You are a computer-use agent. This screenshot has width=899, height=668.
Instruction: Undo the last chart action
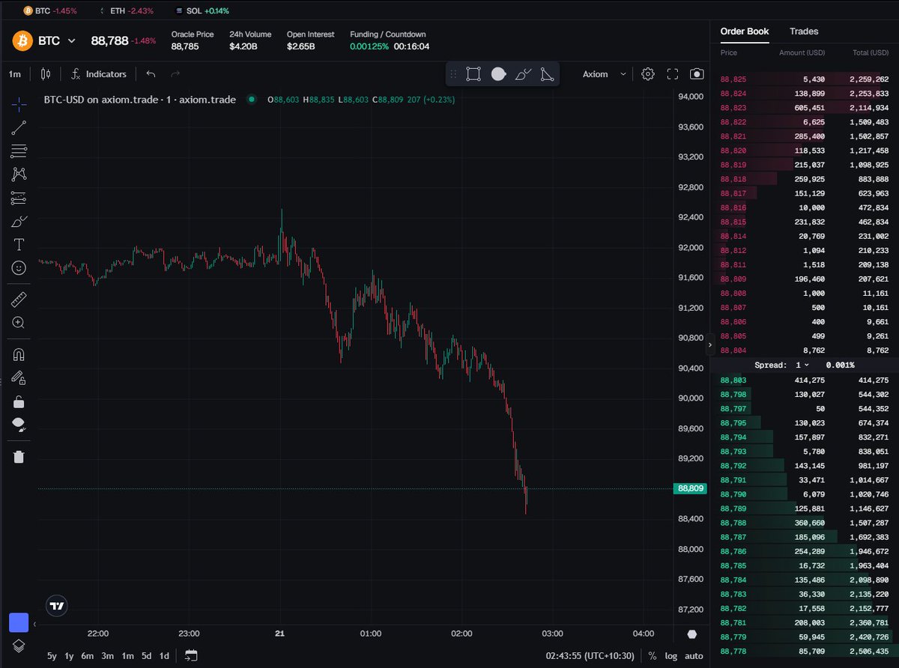tap(151, 74)
